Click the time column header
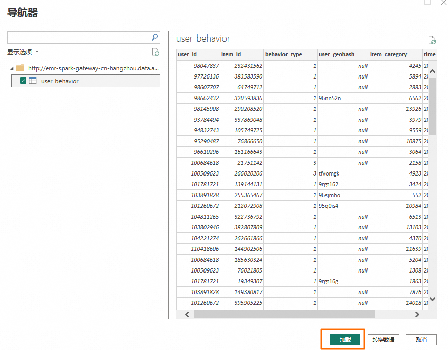 (430, 54)
